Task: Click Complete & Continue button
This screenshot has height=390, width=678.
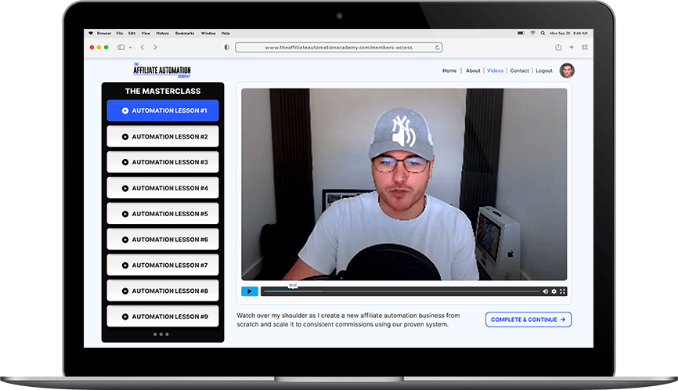Action: pyautogui.click(x=528, y=320)
